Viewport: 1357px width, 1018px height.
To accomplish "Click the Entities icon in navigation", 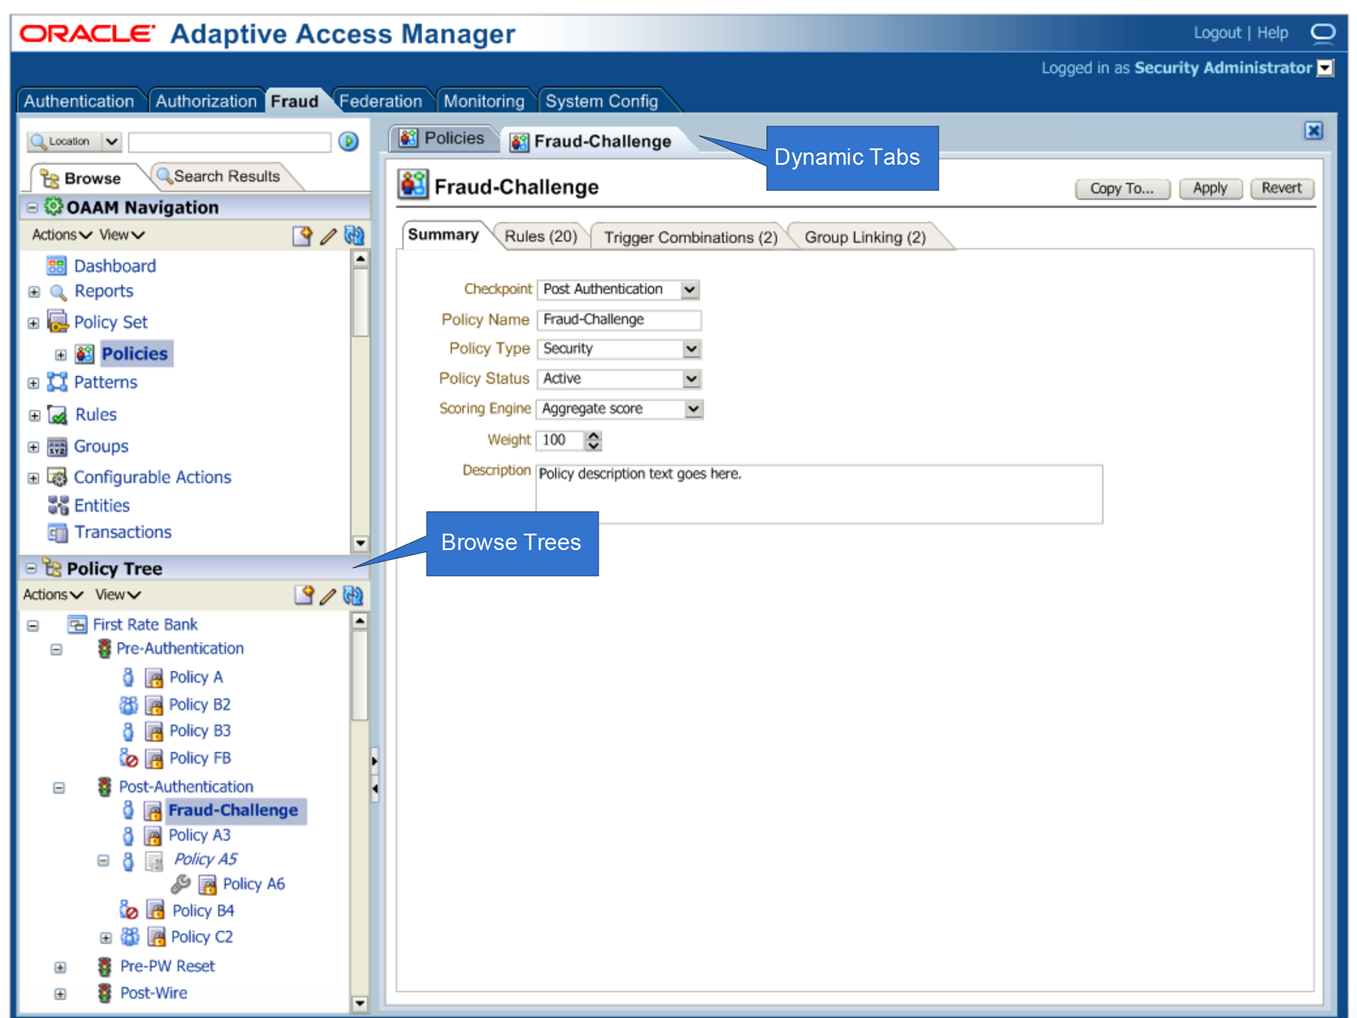I will 58,505.
